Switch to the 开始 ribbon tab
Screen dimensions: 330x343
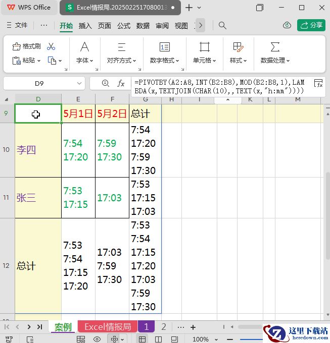tap(66, 26)
